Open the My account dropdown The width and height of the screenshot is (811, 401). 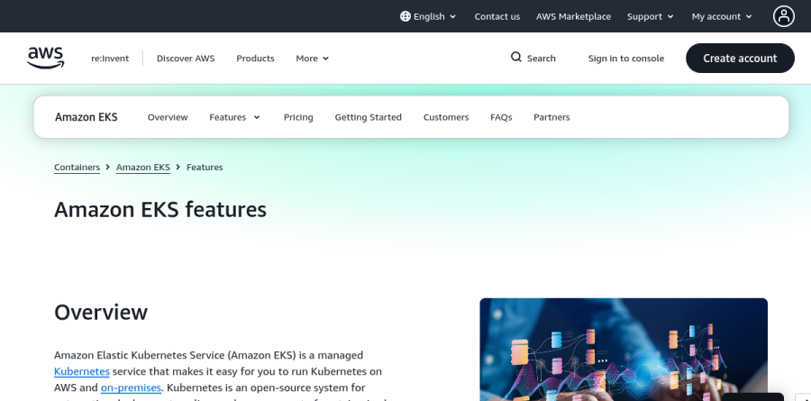click(x=722, y=16)
